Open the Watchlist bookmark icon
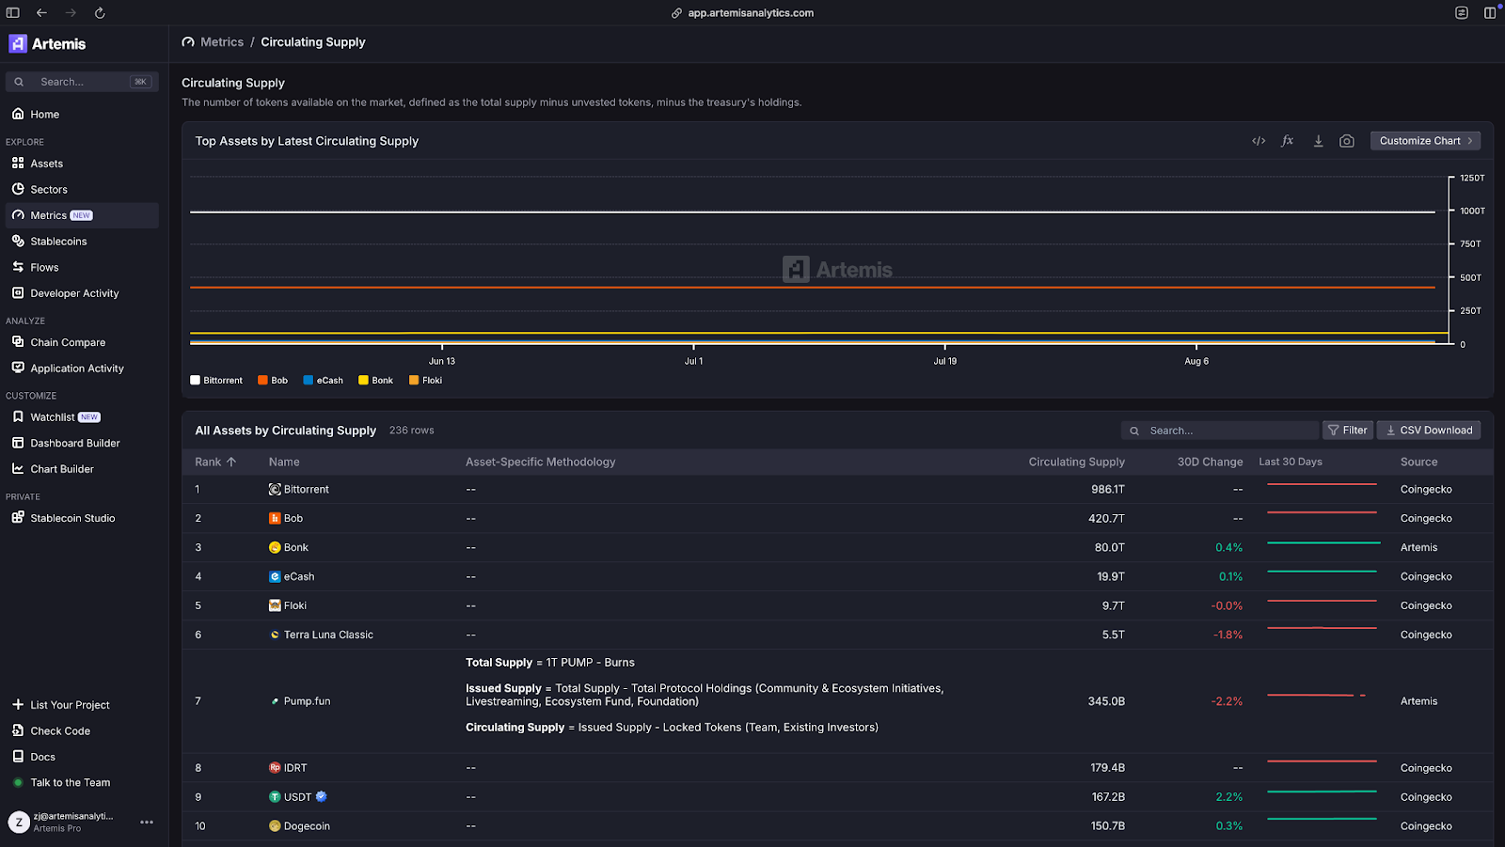Viewport: 1505px width, 847px height. pos(18,416)
